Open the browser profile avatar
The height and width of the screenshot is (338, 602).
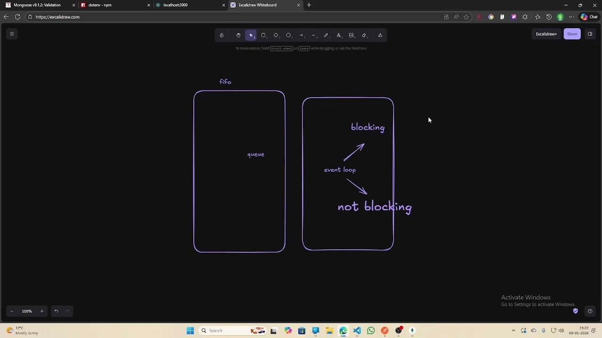[x=560, y=17]
